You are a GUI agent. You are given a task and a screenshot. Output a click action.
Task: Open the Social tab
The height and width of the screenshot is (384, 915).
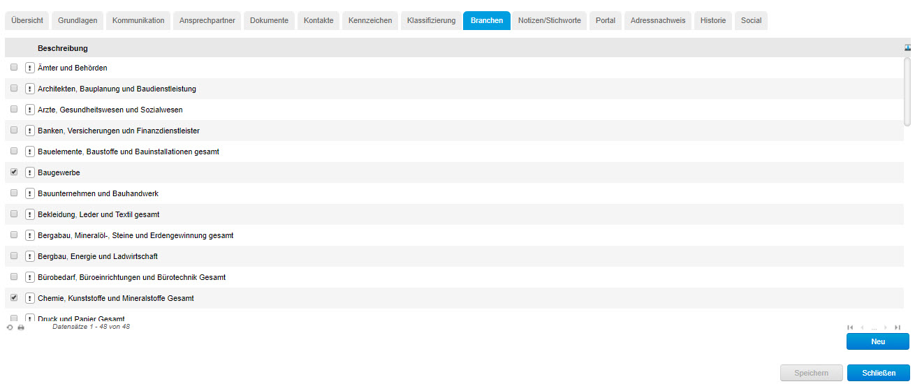click(752, 20)
